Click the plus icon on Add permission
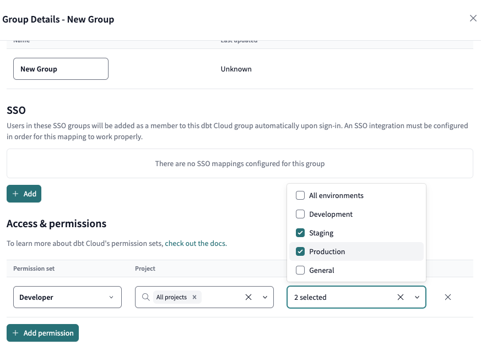The width and height of the screenshot is (481, 351). 15,333
